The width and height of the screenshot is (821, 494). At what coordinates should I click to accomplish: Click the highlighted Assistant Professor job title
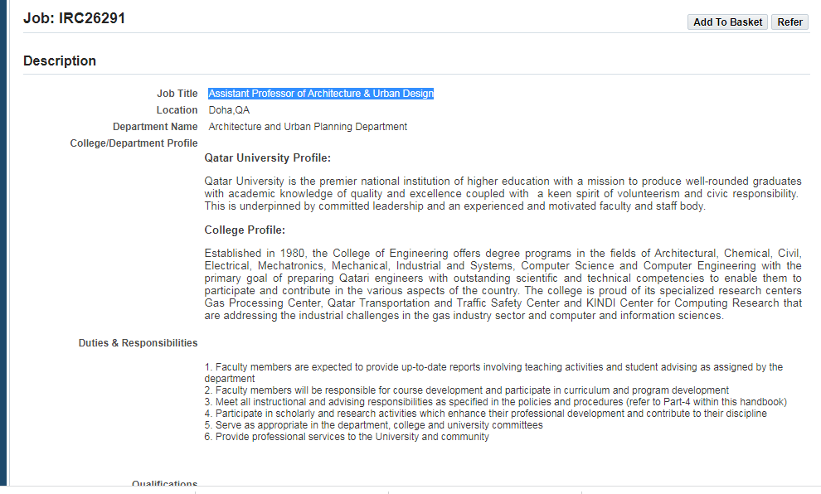click(321, 94)
